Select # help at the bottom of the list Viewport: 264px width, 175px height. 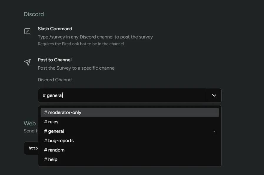(x=50, y=159)
